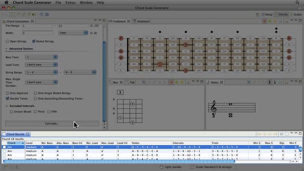Open the Extras menu
This screenshot has height=171, width=304.
point(70,2)
